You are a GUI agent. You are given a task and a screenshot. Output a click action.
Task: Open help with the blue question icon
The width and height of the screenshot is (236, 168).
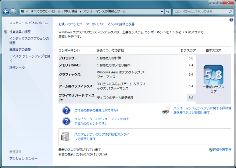click(x=231, y=20)
